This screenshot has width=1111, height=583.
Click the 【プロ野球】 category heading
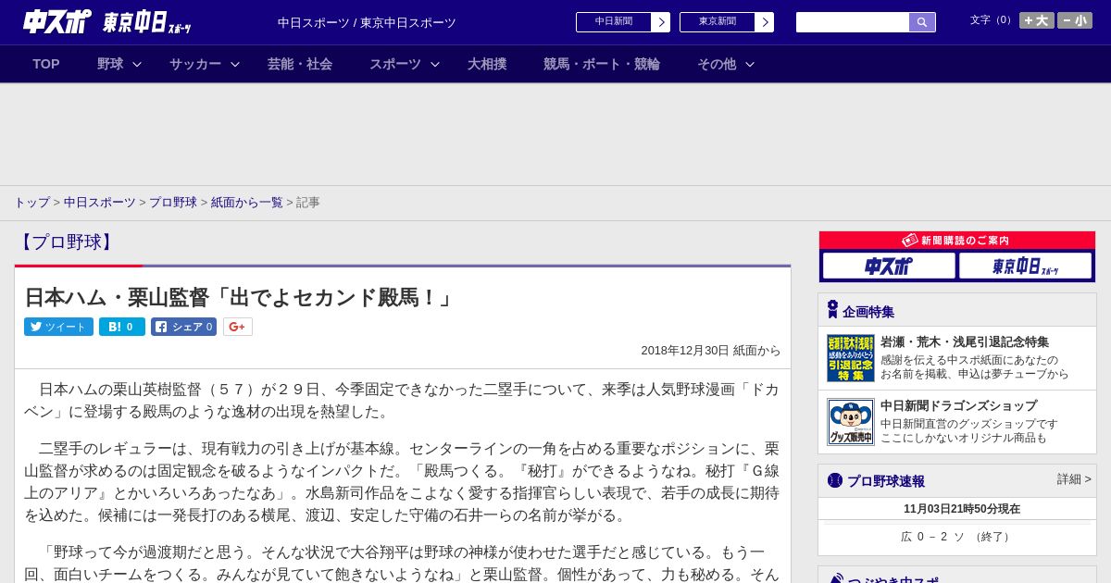67,242
